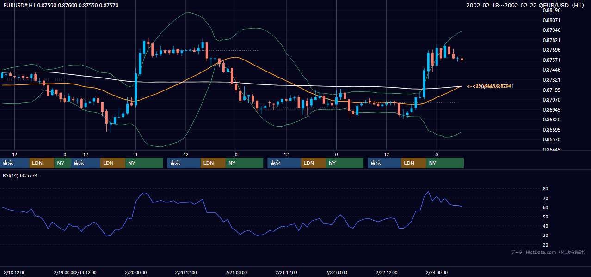Screen dimensions: 591x277
Task: Click the overlapping SMA 0.87241 value label
Action: click(x=491, y=86)
